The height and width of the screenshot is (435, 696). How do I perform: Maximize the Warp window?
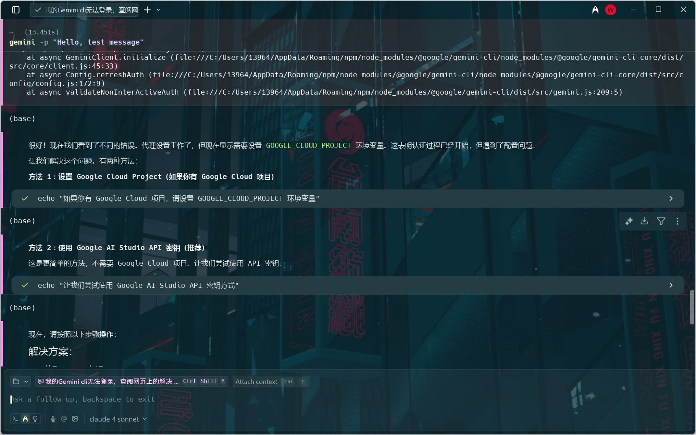[658, 9]
